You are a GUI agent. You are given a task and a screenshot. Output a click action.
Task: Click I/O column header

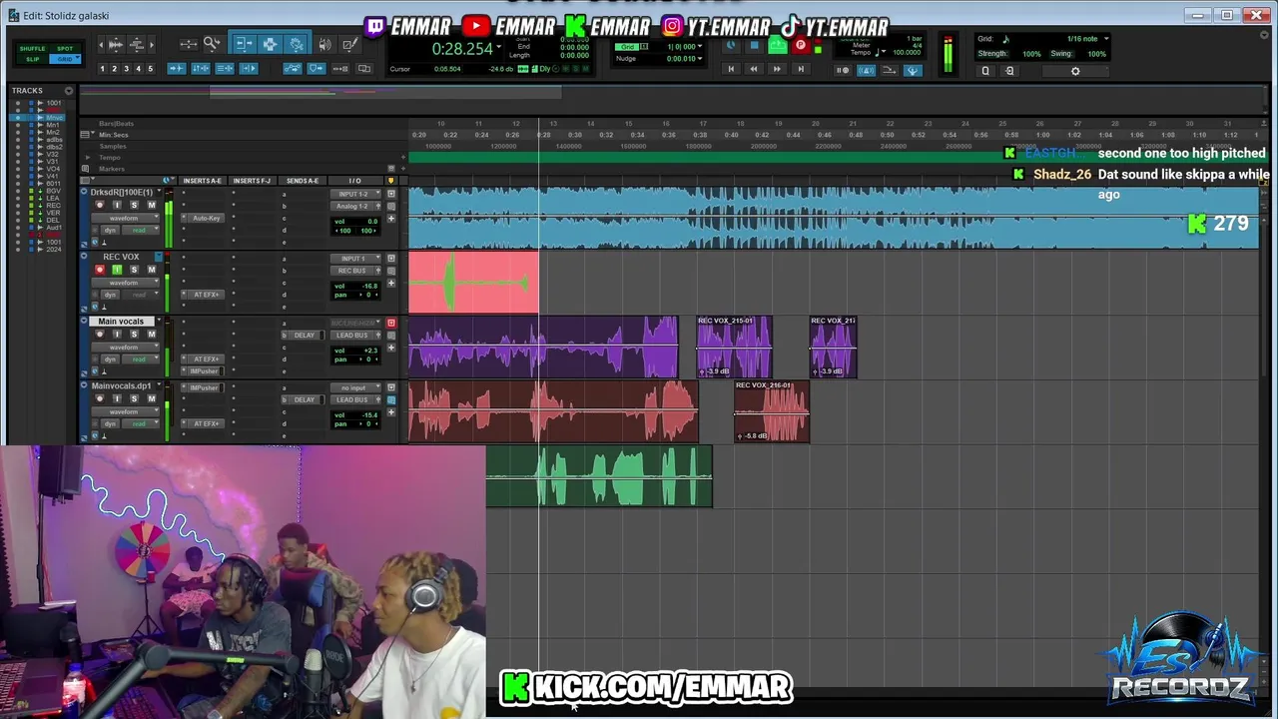[354, 181]
